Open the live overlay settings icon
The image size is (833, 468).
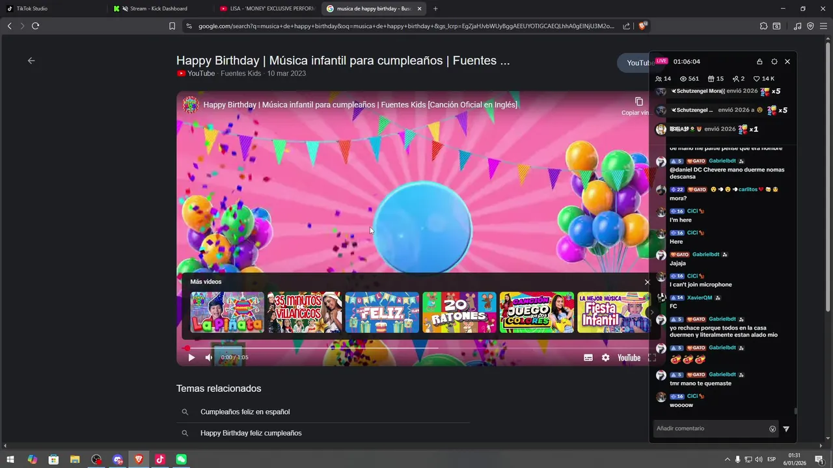click(774, 62)
